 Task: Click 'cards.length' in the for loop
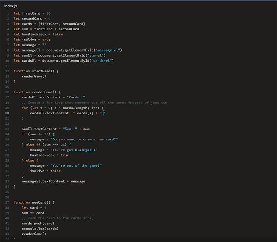(x=75, y=108)
